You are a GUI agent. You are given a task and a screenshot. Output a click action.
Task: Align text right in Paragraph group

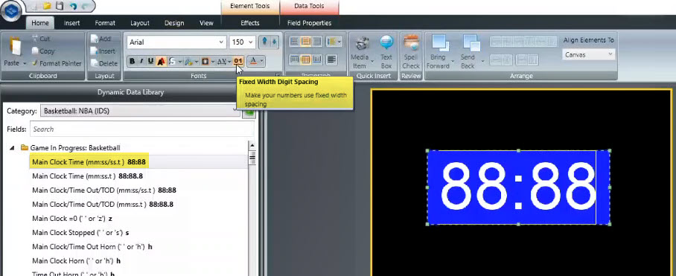[x=317, y=42]
